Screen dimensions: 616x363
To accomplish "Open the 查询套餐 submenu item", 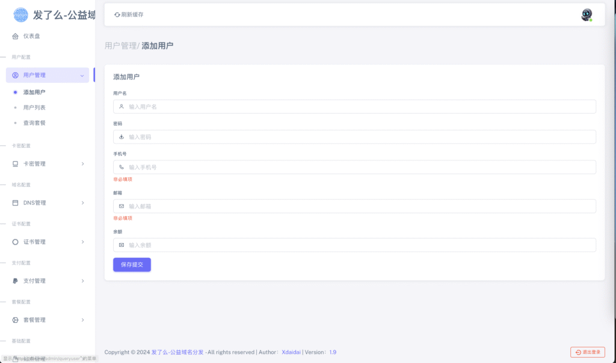I will (x=34, y=123).
